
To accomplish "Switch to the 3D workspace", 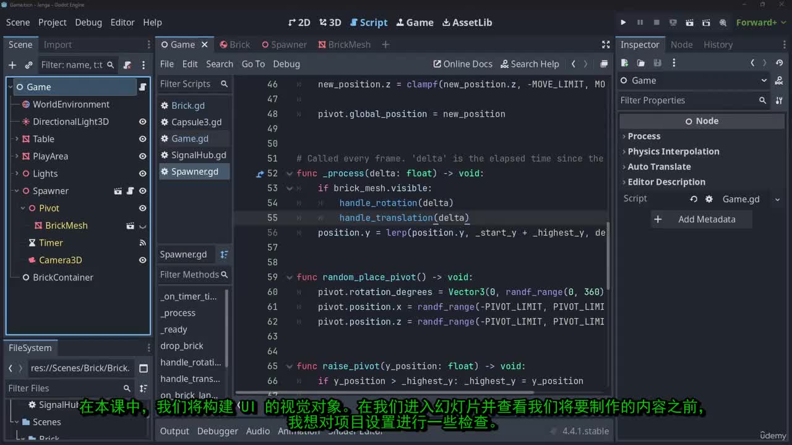I will click(x=330, y=22).
